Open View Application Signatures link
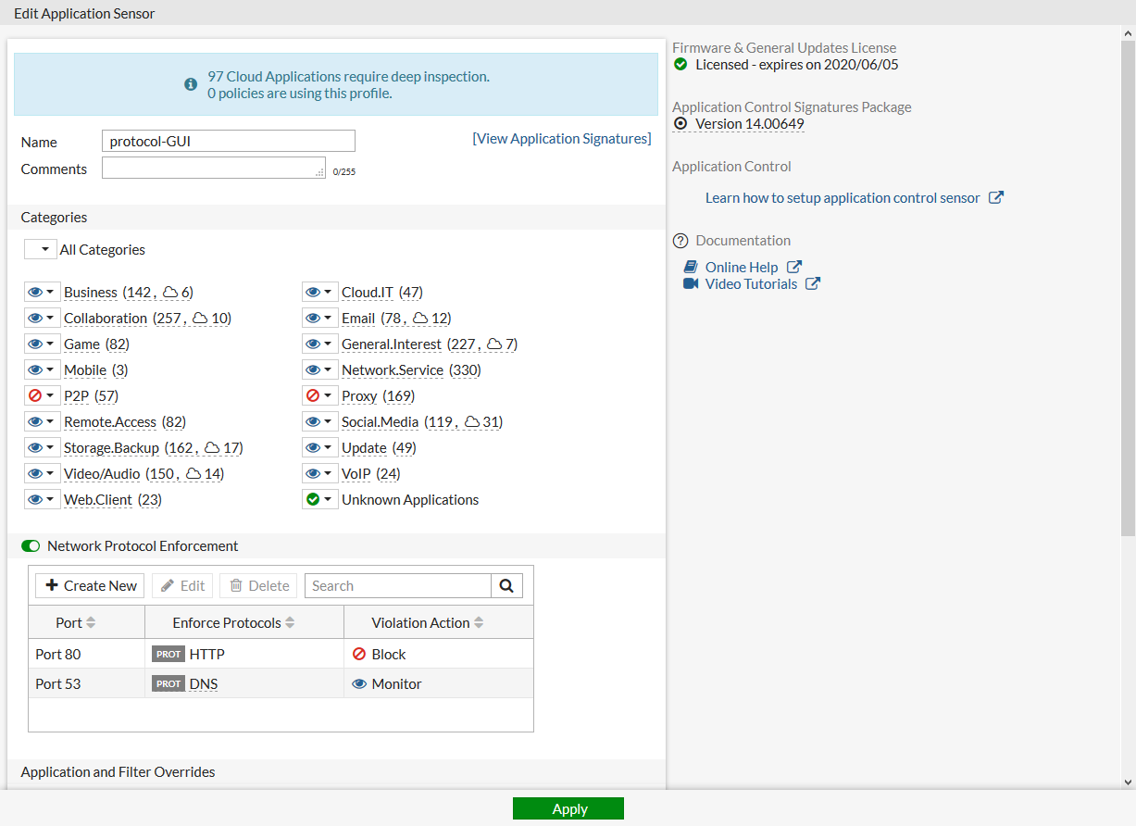 (x=562, y=138)
